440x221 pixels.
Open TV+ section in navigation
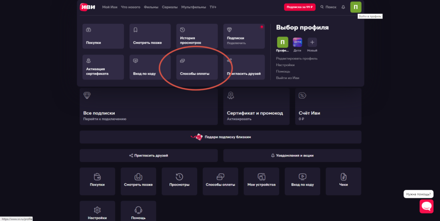click(x=213, y=7)
